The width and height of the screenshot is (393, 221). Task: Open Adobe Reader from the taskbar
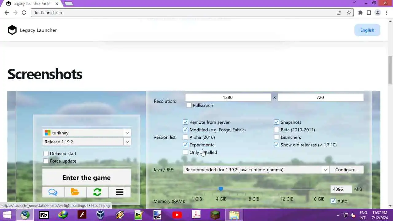tap(196, 215)
